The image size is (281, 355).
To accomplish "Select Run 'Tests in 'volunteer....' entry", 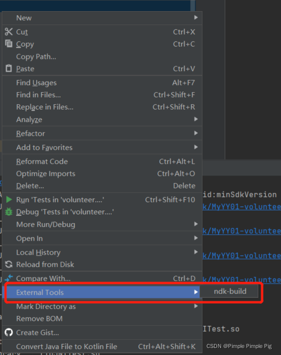I will click(x=102, y=200).
